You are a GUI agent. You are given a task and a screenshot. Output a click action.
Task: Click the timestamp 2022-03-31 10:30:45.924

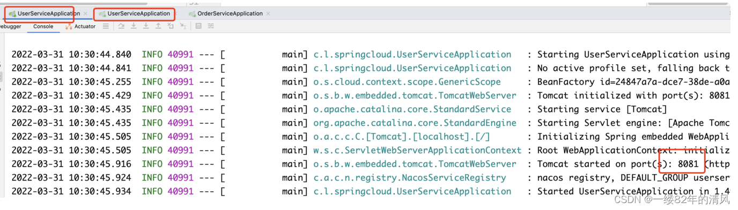[71, 178]
